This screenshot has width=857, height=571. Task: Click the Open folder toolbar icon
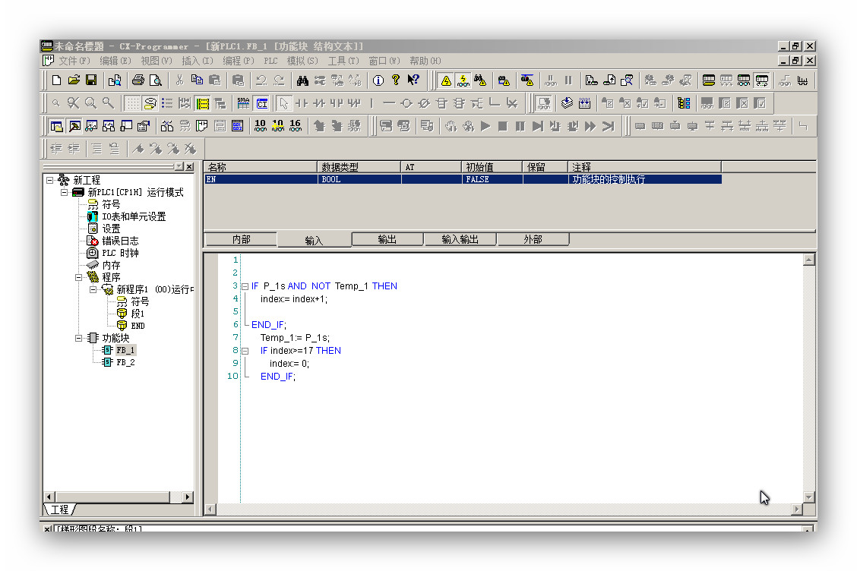point(74,80)
